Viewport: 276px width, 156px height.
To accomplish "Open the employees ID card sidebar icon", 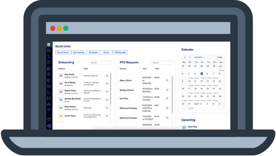I will point(49,50).
